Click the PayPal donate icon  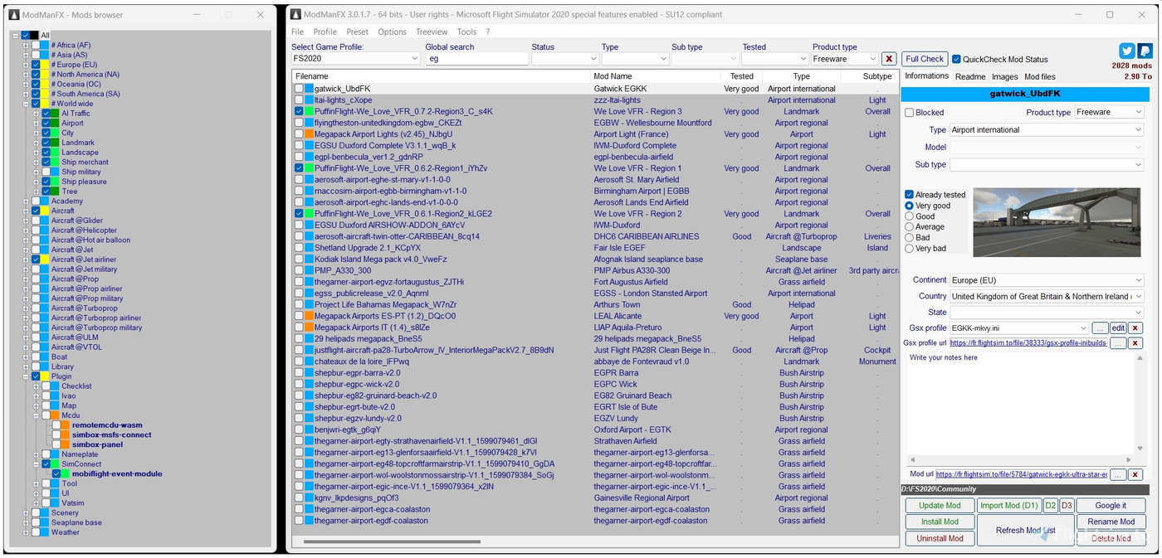click(1145, 51)
